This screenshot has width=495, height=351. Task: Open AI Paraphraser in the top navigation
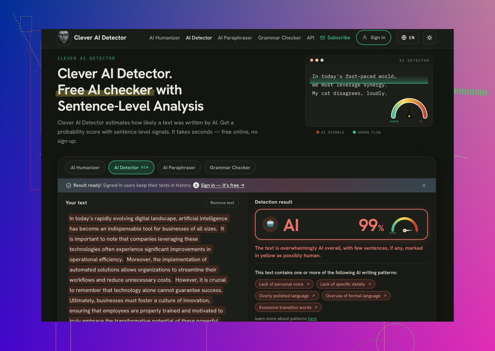pyautogui.click(x=235, y=38)
